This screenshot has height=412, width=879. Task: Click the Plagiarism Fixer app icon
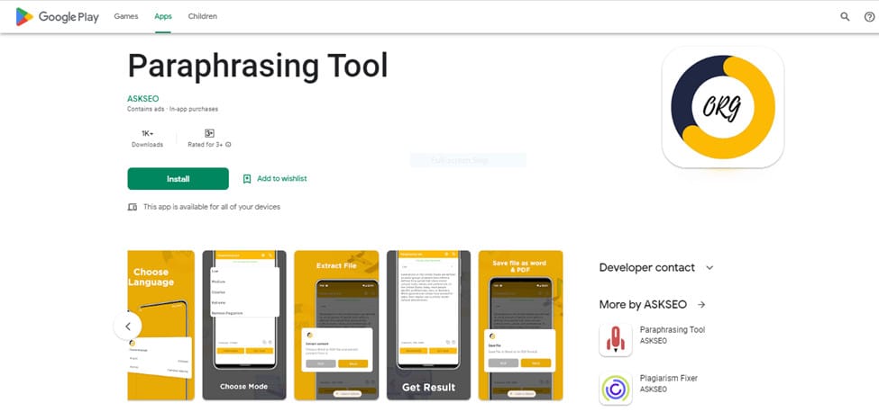click(x=616, y=389)
